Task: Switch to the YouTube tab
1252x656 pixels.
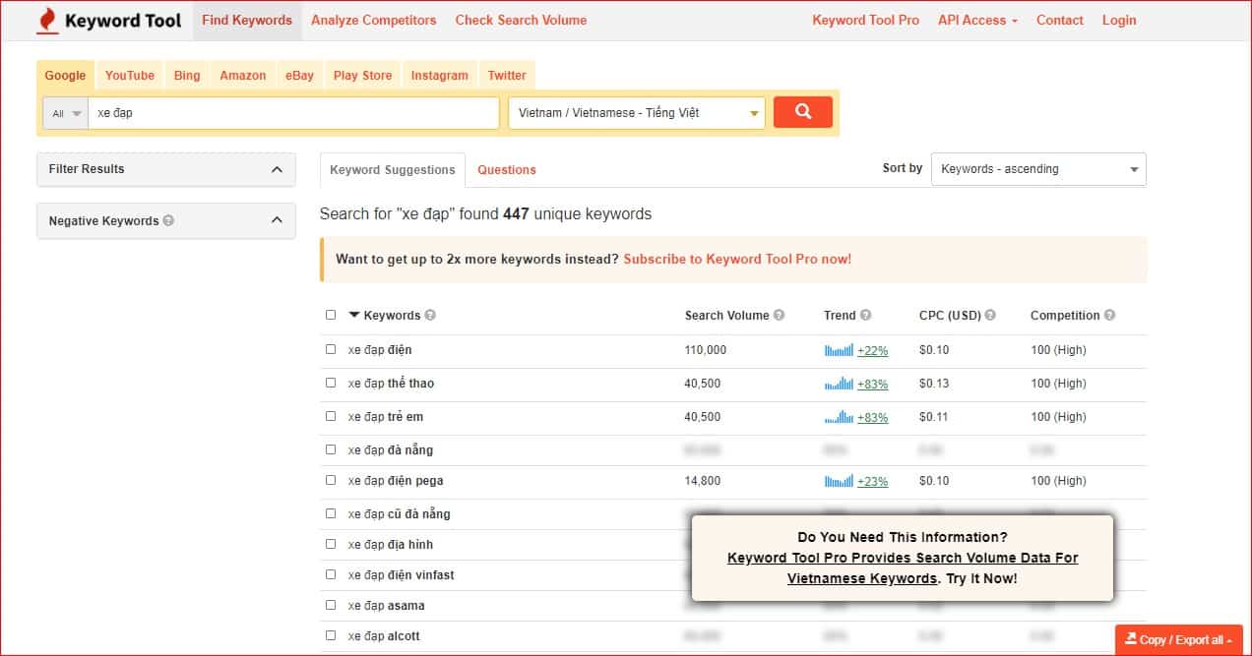Action: point(130,76)
